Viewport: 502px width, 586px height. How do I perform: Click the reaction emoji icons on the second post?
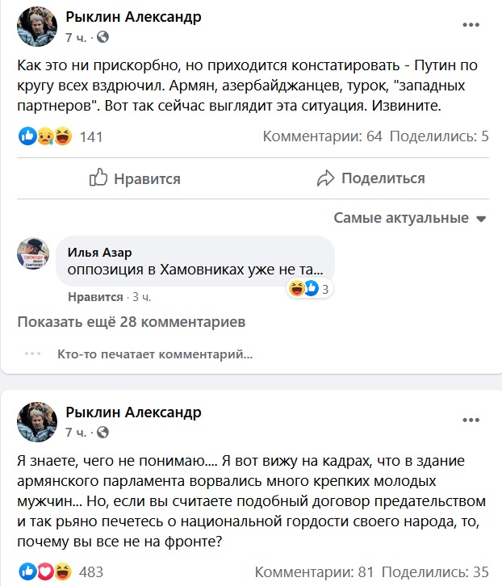pyautogui.click(x=45, y=571)
